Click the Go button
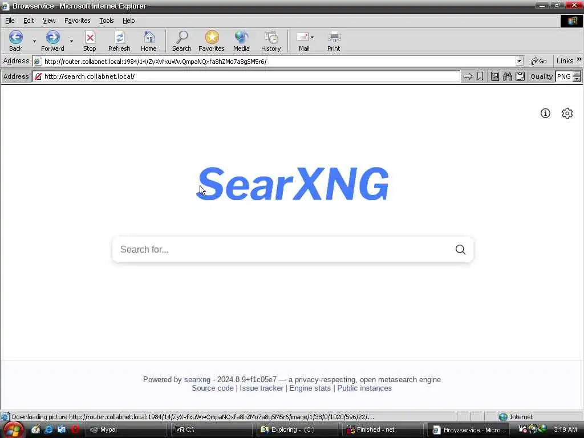584x438 pixels. click(x=538, y=61)
